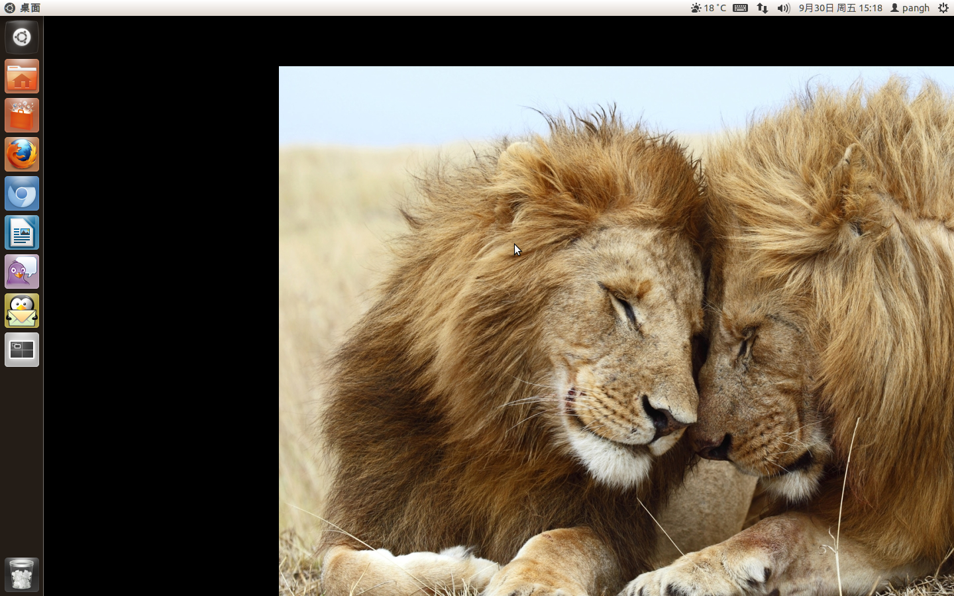Launch Chromium browser from launcher

22,193
